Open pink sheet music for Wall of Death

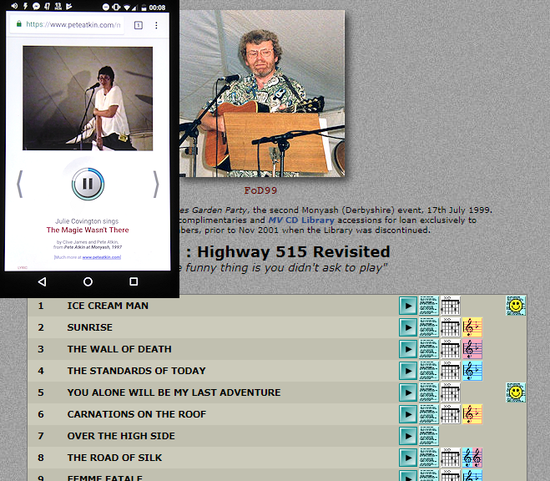click(x=472, y=349)
